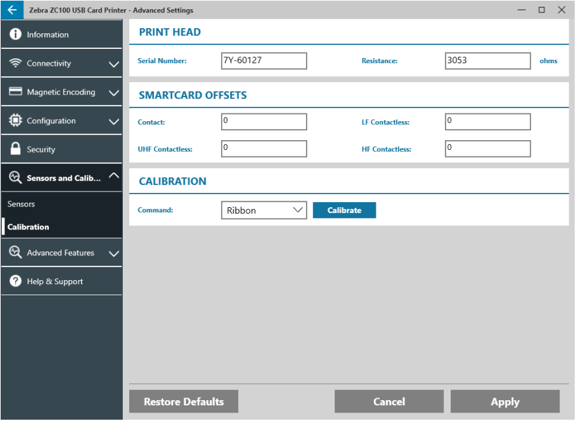Image resolution: width=576 pixels, height=421 pixels.
Task: Select the Calibration subsection
Action: coord(29,227)
